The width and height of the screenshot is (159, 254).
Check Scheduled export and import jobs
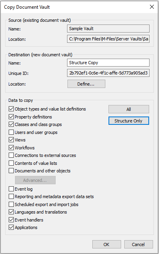[x=11, y=204]
